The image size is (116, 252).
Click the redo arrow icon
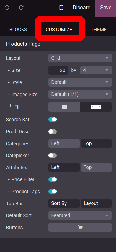point(22,8)
